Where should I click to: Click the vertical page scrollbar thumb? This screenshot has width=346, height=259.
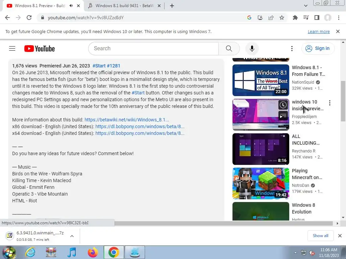pos(343,101)
